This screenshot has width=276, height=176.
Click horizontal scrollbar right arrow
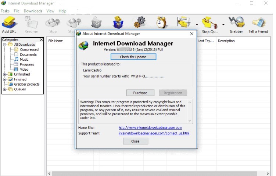coord(268,173)
